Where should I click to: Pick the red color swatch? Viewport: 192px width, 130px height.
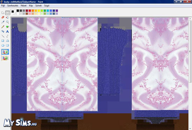[30, 11]
